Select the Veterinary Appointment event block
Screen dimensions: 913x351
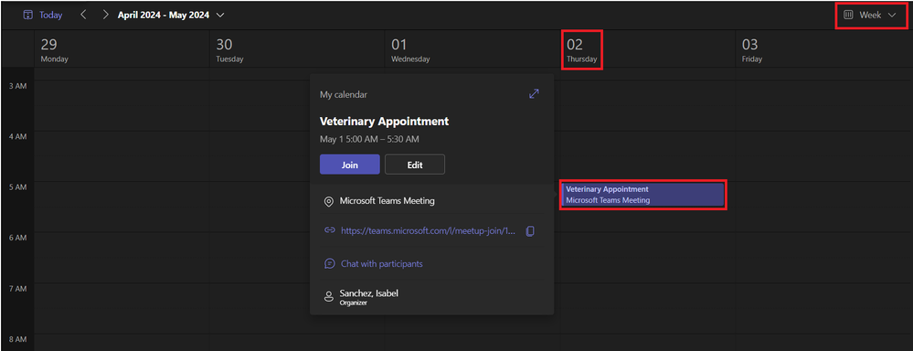pos(642,195)
